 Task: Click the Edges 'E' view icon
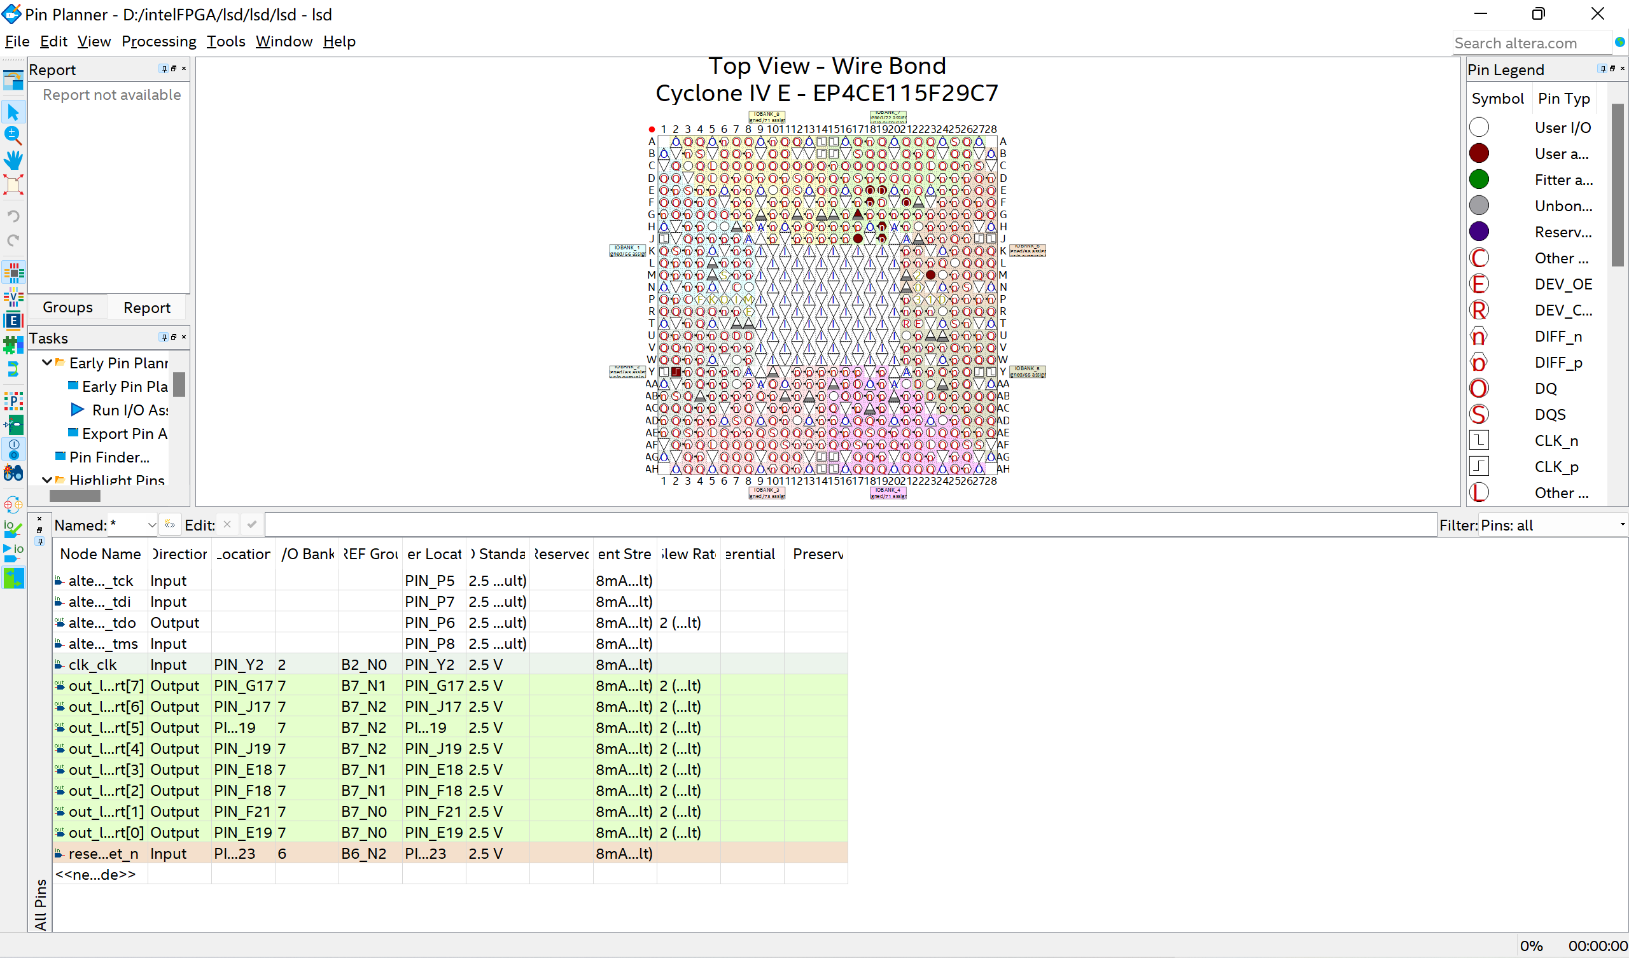(13, 321)
